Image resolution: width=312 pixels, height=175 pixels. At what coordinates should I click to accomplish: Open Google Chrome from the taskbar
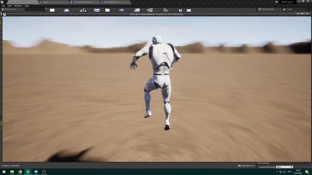(20, 172)
